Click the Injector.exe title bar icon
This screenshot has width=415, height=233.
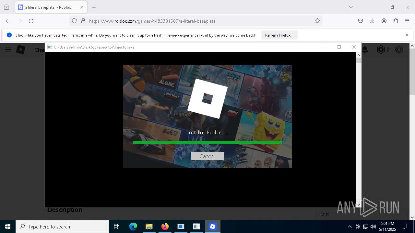50,47
